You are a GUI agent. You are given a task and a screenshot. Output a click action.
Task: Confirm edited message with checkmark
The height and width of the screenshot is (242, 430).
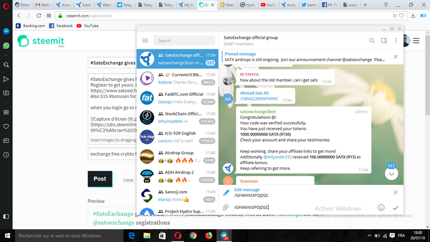(x=395, y=208)
